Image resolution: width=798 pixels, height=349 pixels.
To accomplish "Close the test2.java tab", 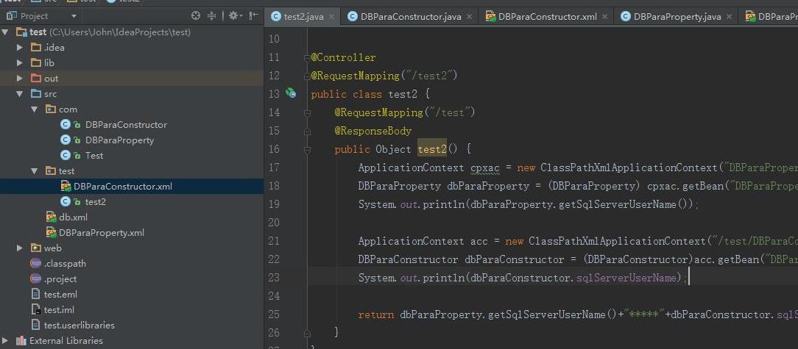I will click(332, 17).
